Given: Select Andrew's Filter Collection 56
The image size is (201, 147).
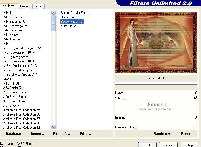Looking at the screenshot, I should (22, 114).
